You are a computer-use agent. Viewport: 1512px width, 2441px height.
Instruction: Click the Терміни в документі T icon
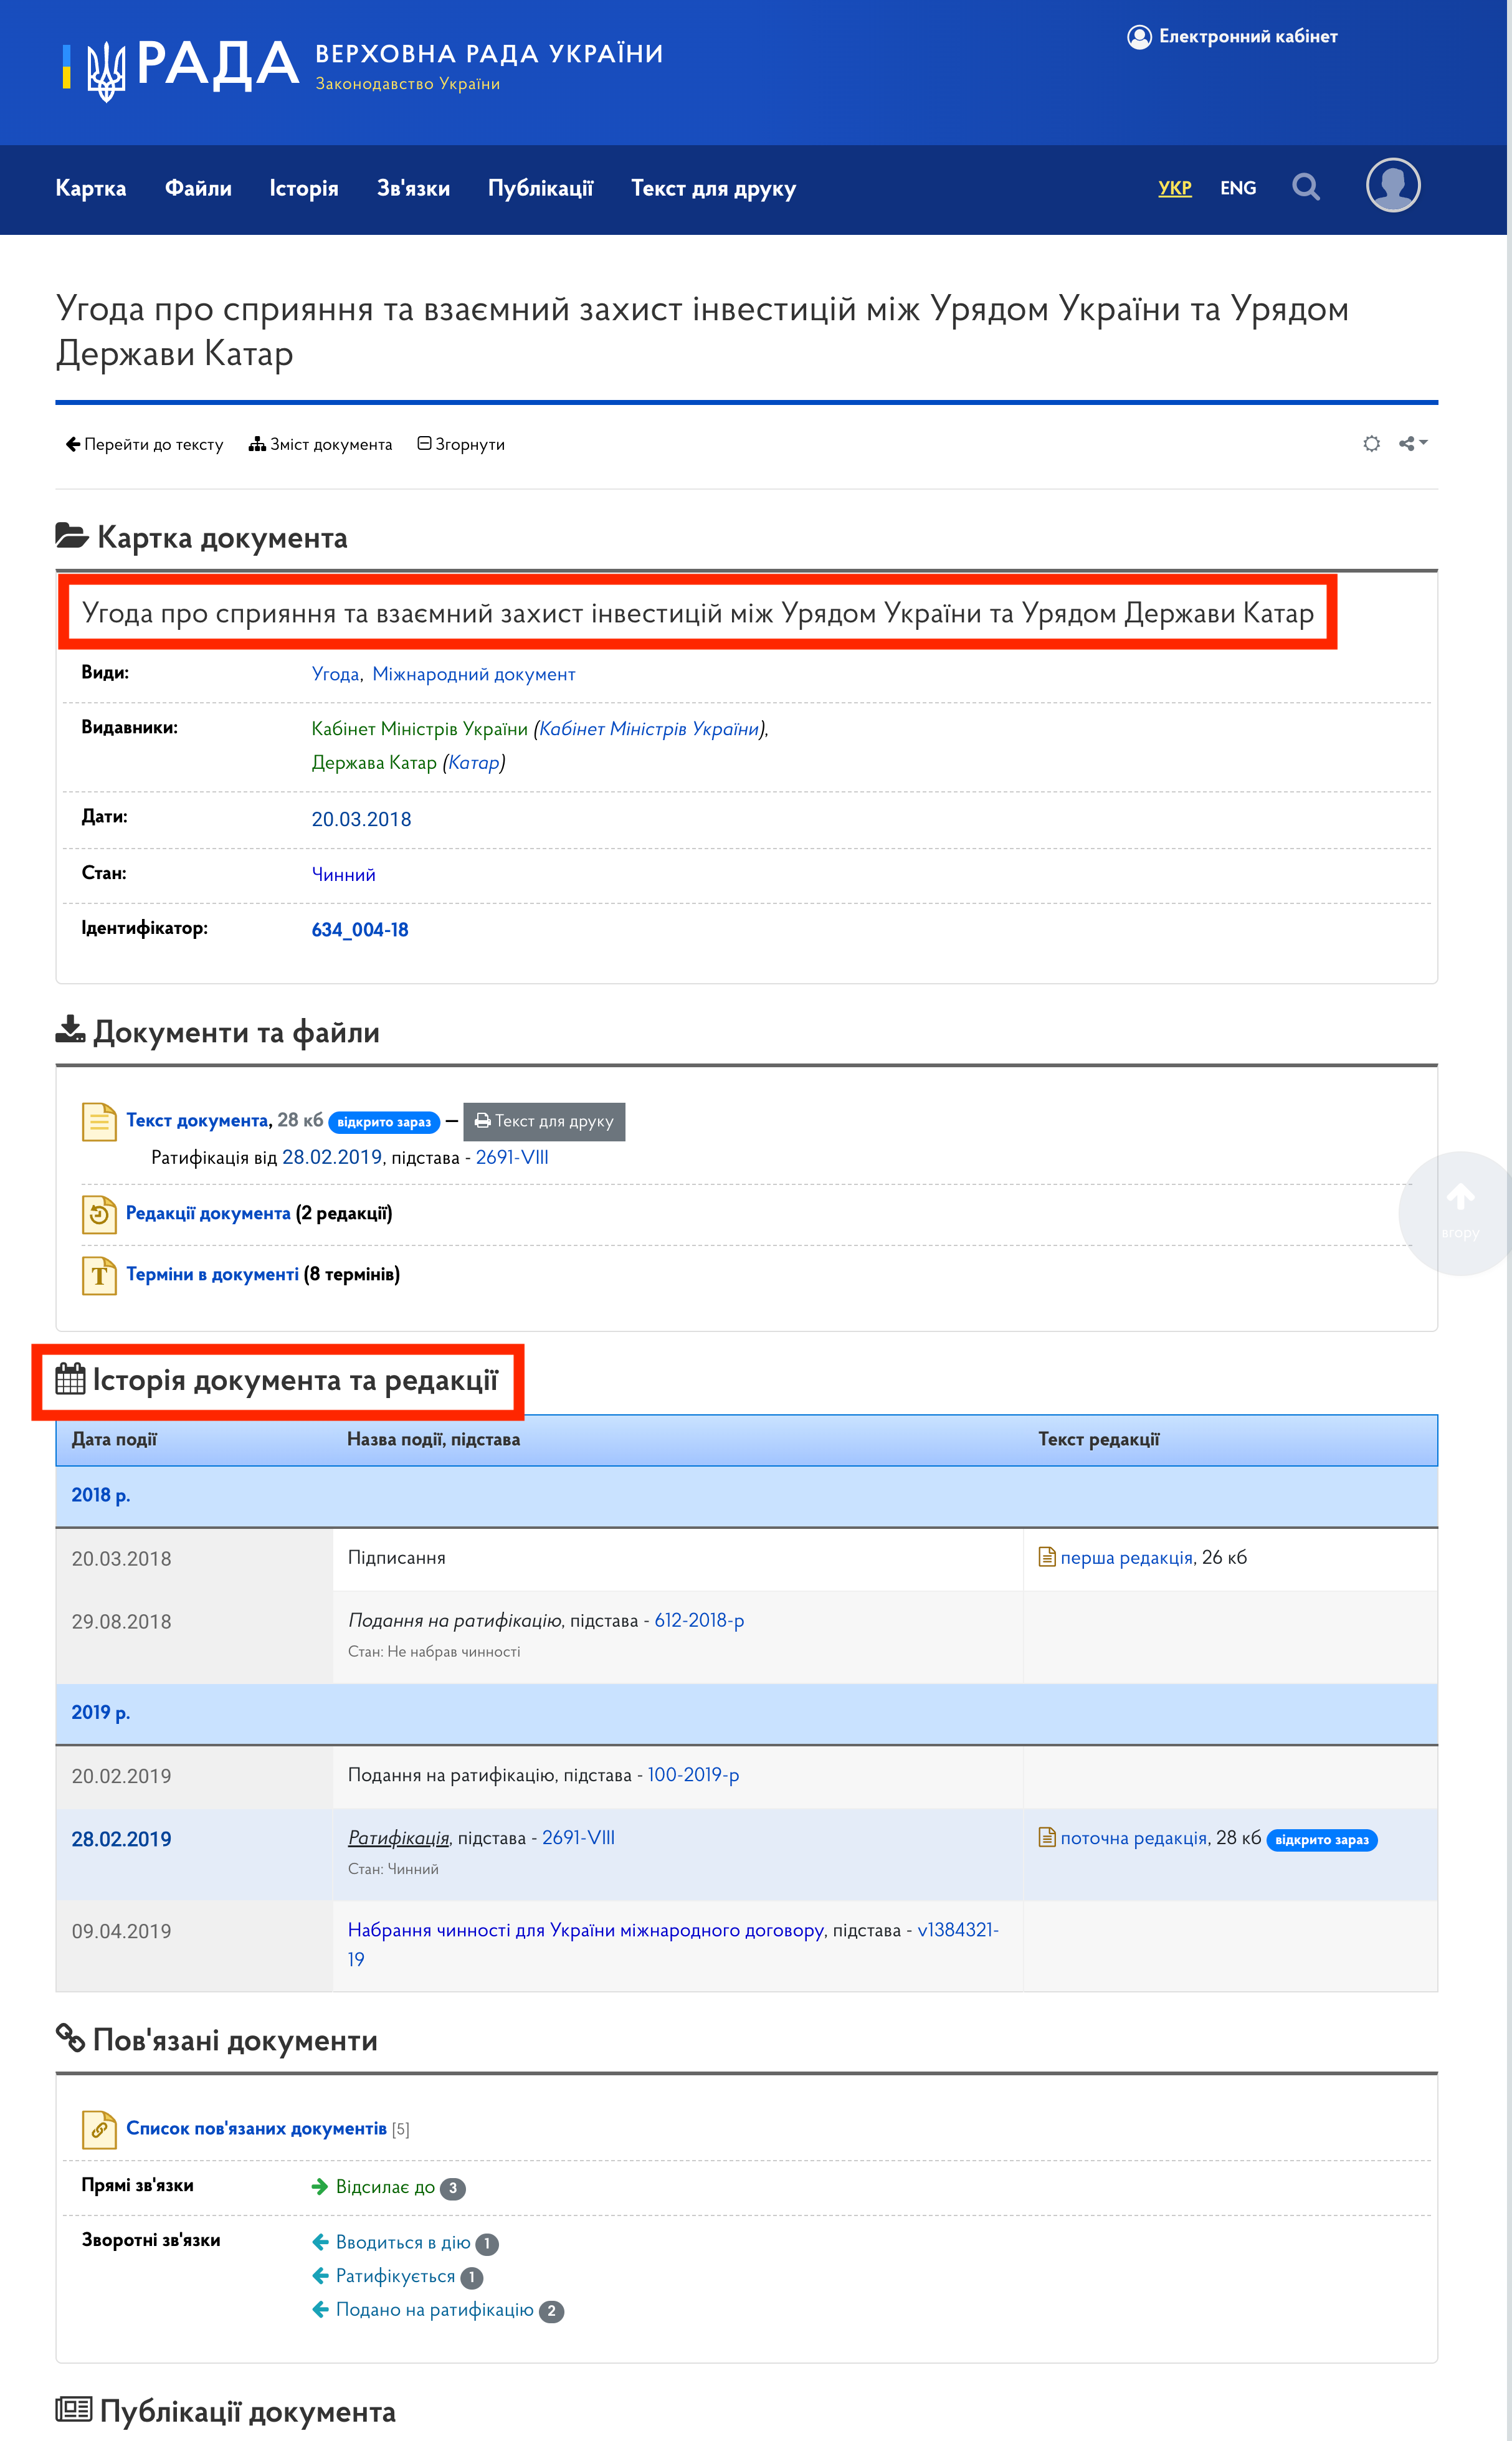[99, 1275]
